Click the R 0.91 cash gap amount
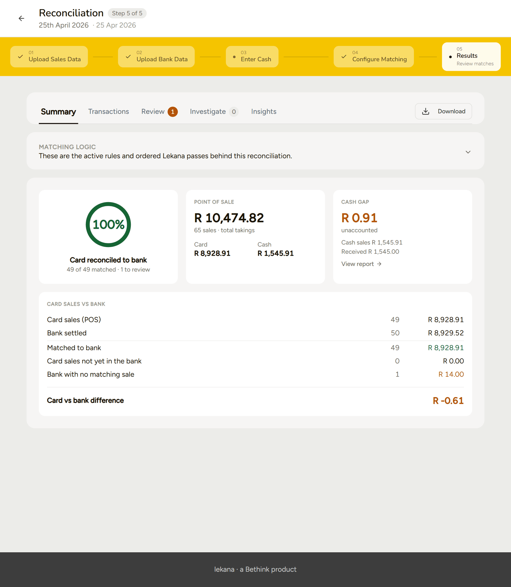 [x=359, y=218]
